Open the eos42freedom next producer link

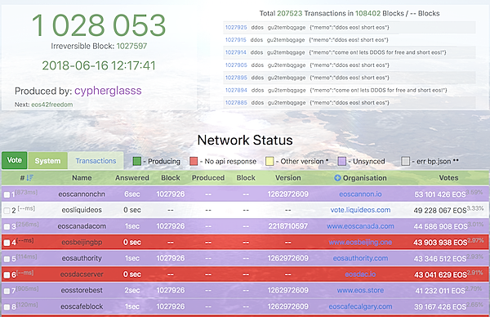click(52, 105)
